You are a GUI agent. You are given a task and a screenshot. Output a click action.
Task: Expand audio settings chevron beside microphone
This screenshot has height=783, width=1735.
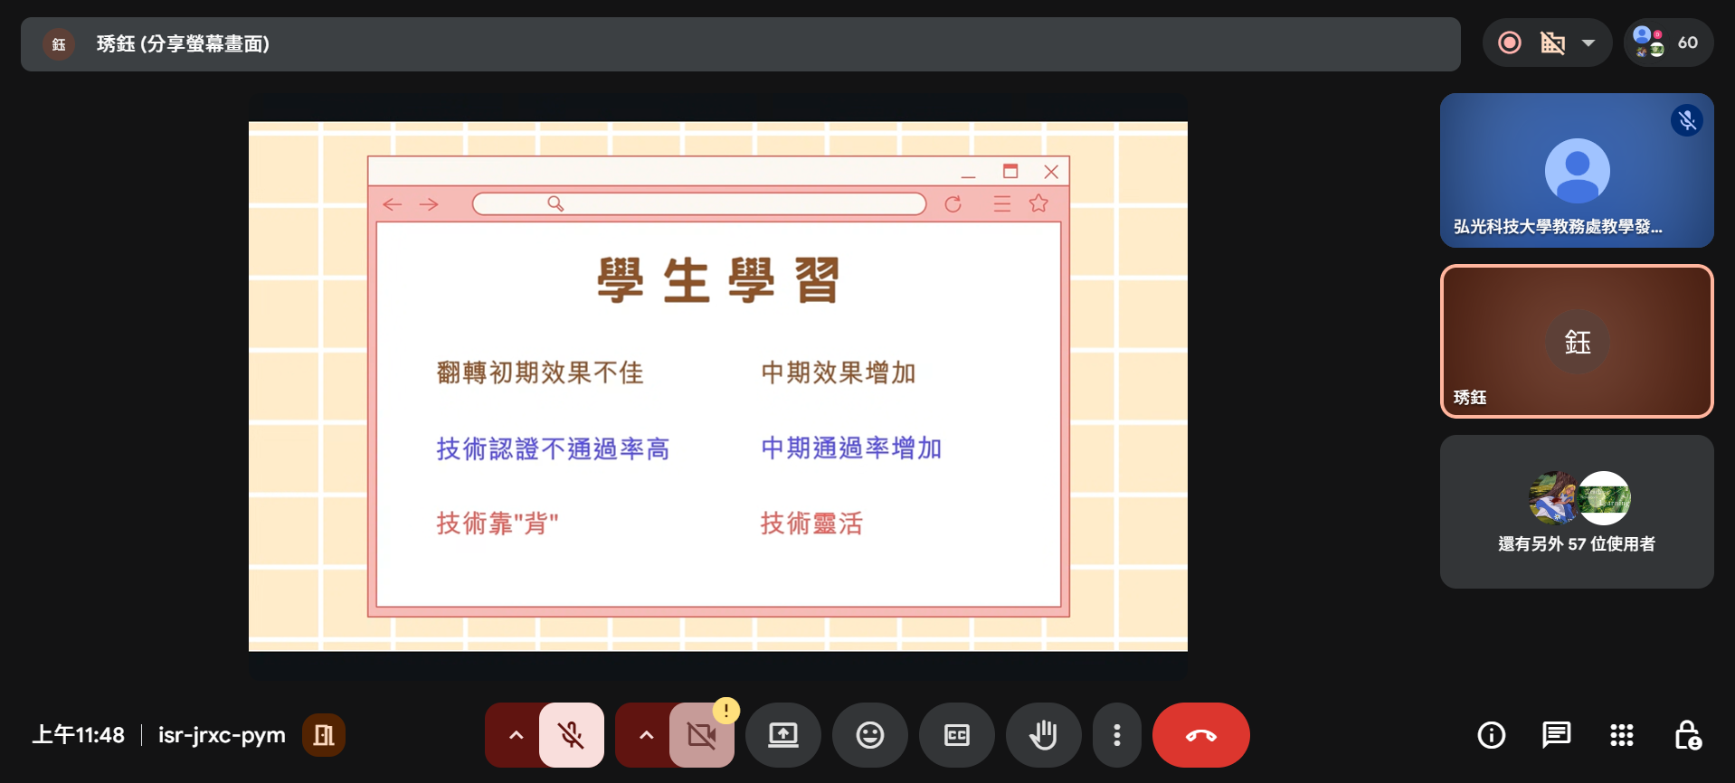(516, 735)
